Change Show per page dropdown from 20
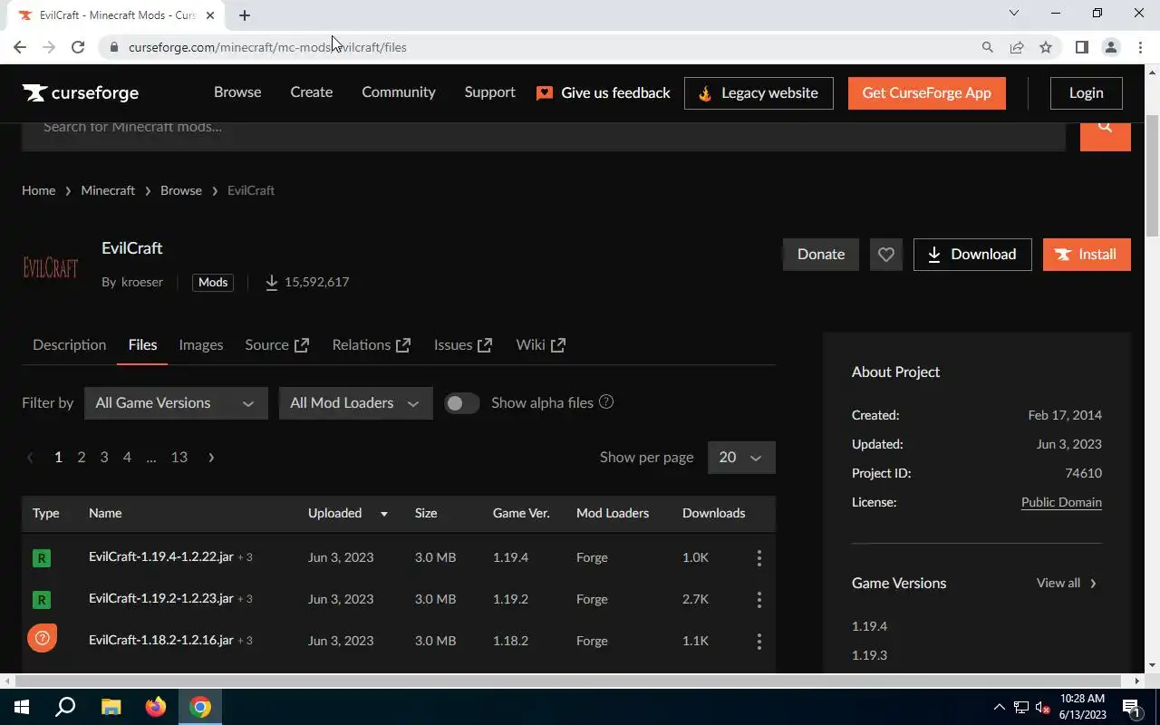This screenshot has height=725, width=1160. pos(741,458)
